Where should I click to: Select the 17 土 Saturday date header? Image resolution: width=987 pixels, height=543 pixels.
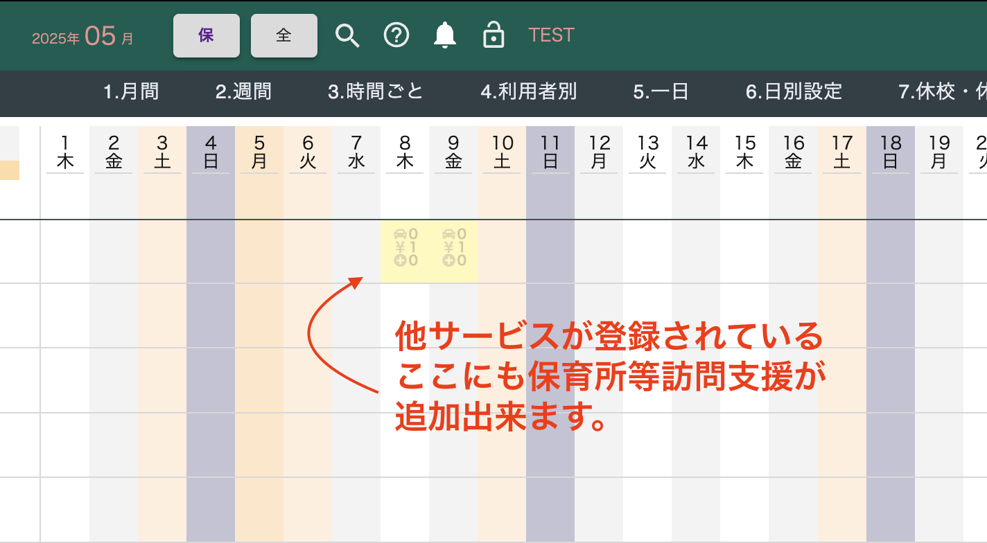tap(842, 152)
